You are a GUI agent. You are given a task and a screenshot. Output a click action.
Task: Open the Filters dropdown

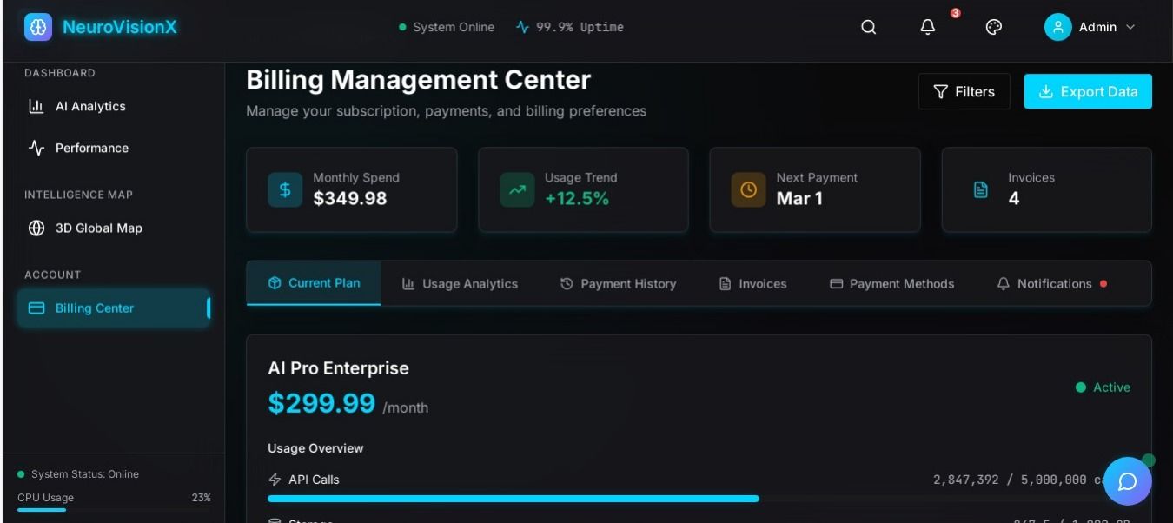[x=964, y=91]
